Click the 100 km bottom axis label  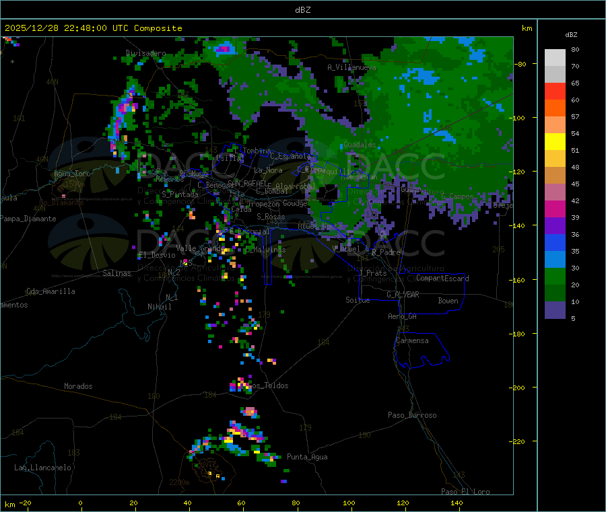pos(349,503)
